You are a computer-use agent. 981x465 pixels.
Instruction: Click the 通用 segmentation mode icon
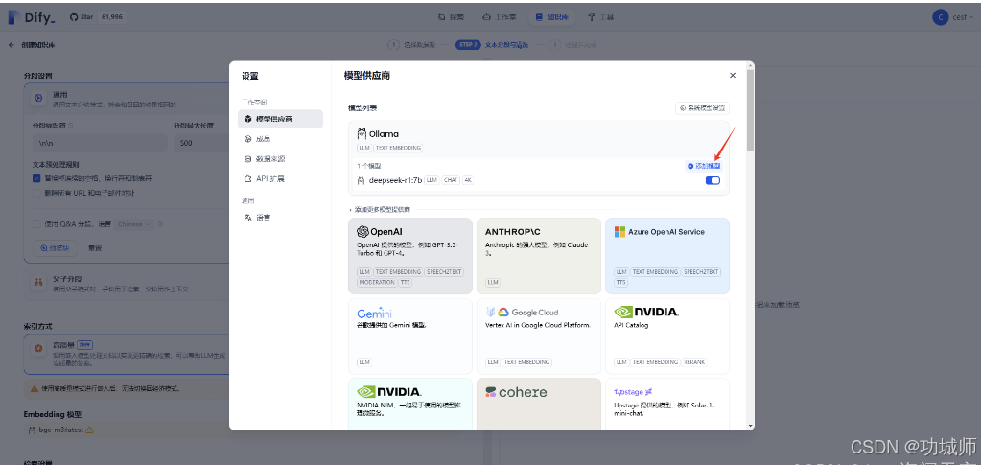(x=38, y=98)
